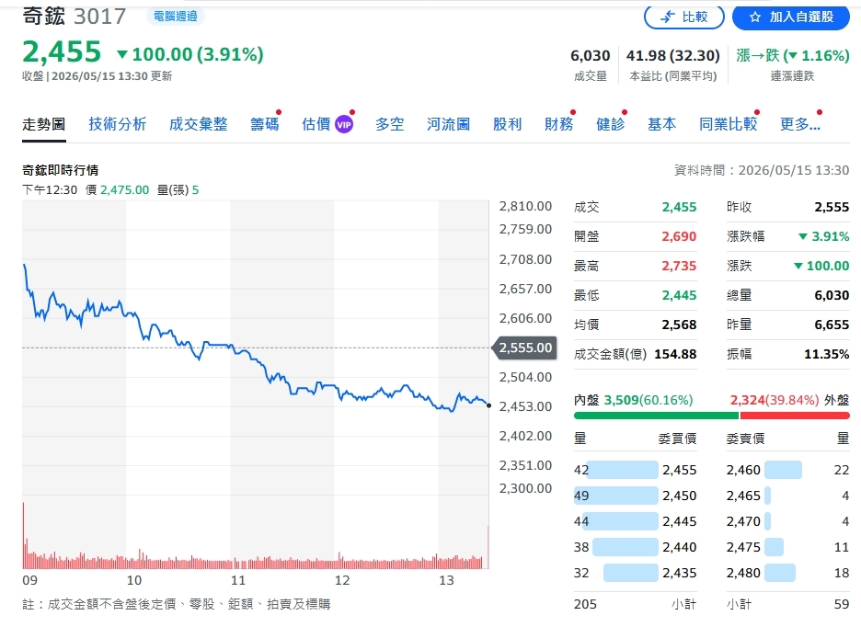Switch to 財務 tab
Screen dimensions: 861x627
pos(559,124)
